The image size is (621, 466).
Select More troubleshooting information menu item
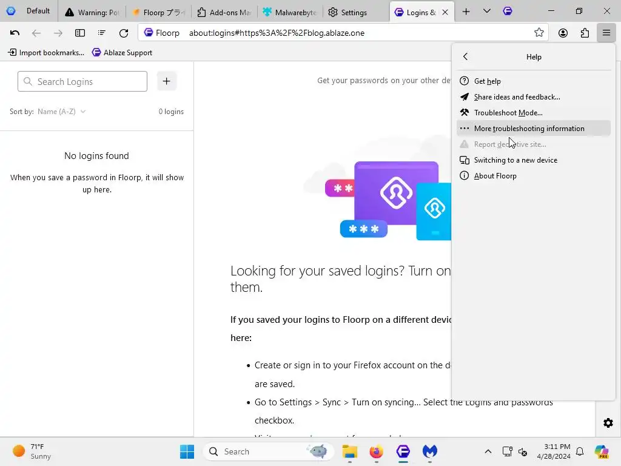pyautogui.click(x=534, y=129)
